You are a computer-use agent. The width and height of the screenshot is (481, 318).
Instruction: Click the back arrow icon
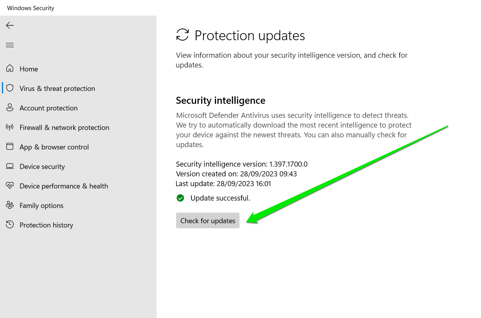[x=10, y=25]
